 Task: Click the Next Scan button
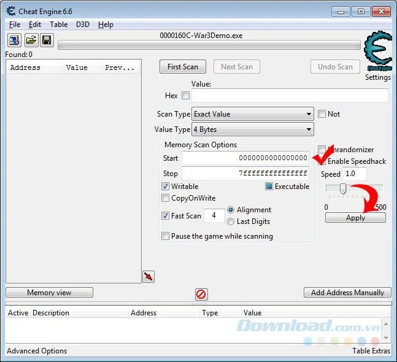click(237, 67)
